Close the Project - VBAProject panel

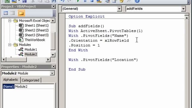(53, 6)
